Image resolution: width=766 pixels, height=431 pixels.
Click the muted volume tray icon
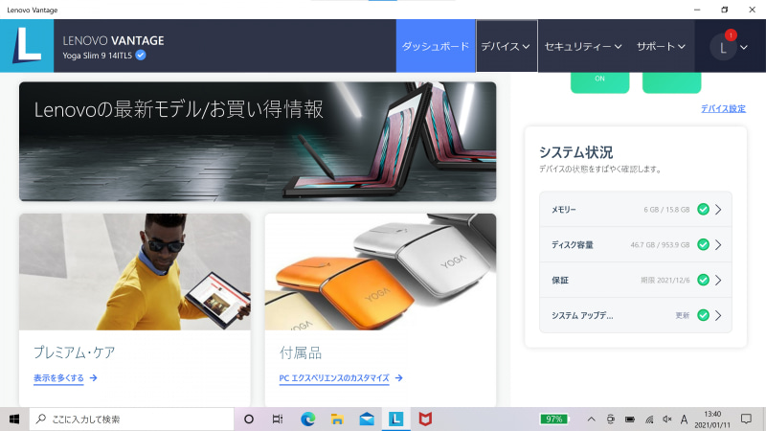point(666,420)
